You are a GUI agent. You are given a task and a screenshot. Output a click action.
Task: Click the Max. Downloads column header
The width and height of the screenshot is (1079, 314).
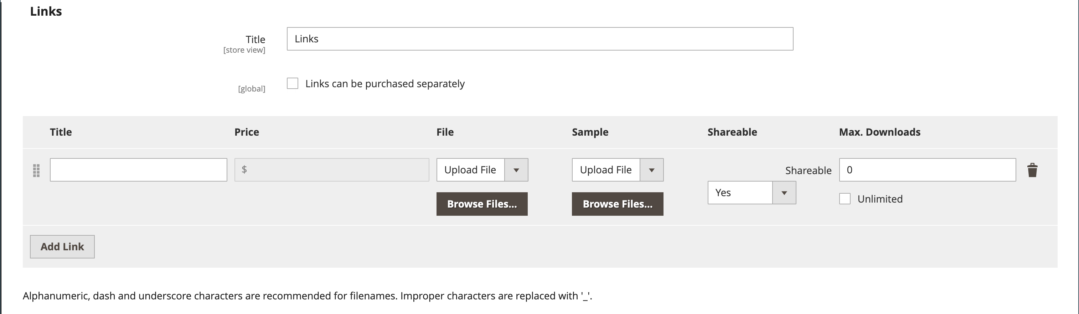pyautogui.click(x=879, y=132)
